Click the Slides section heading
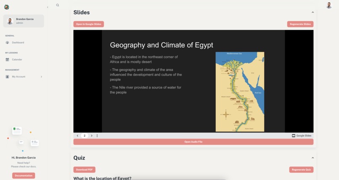339x180 pixels. [x=82, y=13]
